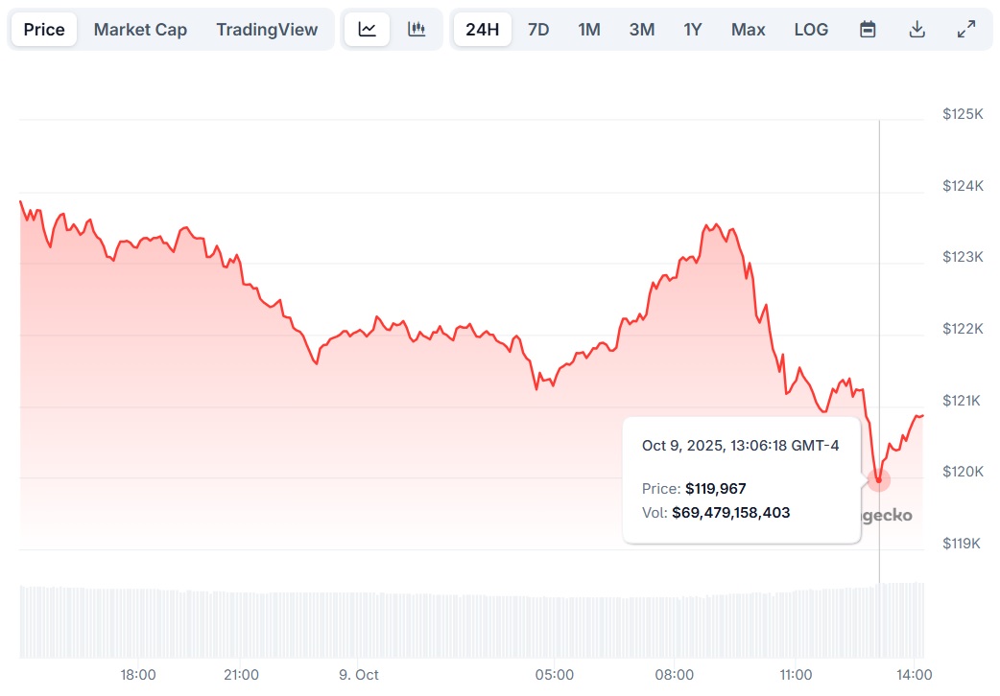Click the volume bars area
This screenshot has height=696, width=1000.
[470, 623]
